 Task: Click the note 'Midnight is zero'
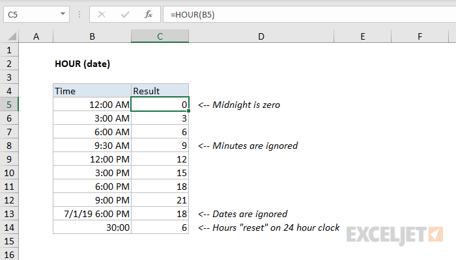tap(239, 105)
